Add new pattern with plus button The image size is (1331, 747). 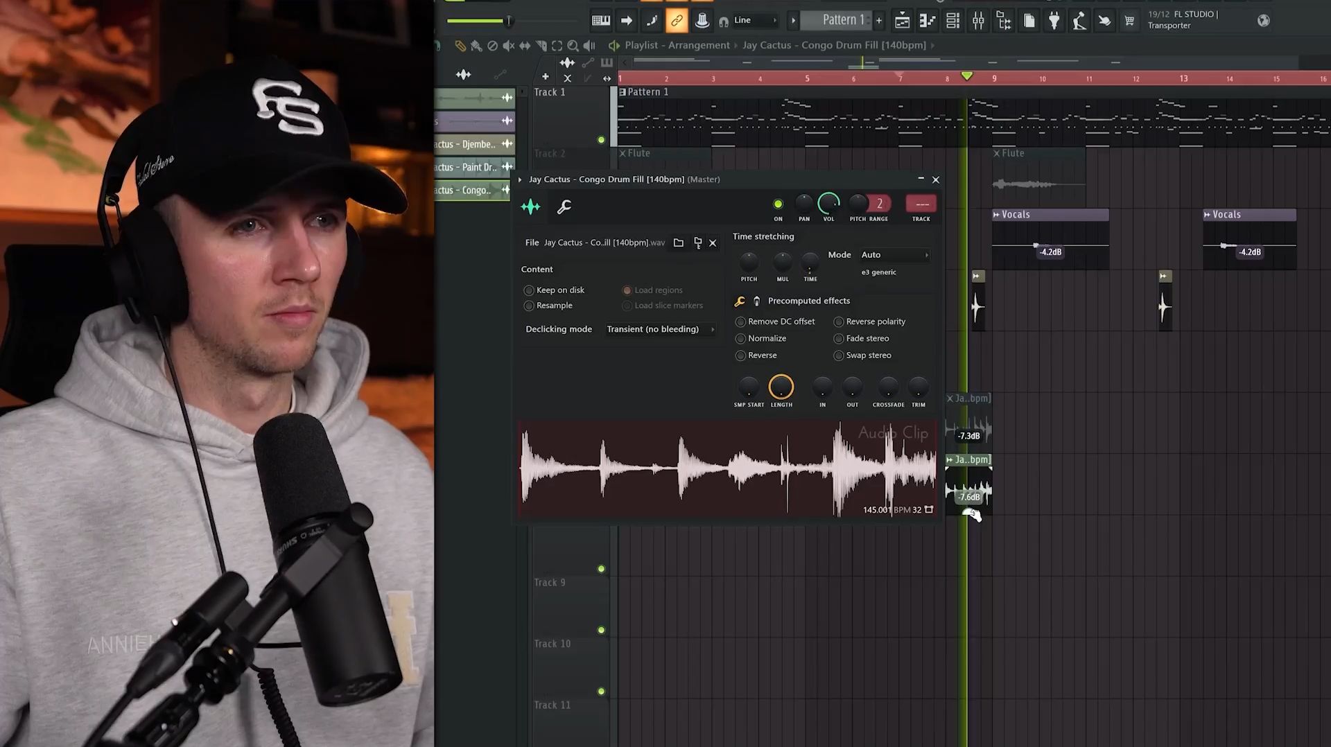pos(879,21)
